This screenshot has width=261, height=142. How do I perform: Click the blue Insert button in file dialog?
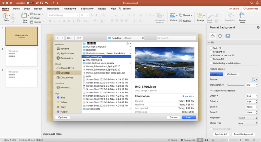189,117
